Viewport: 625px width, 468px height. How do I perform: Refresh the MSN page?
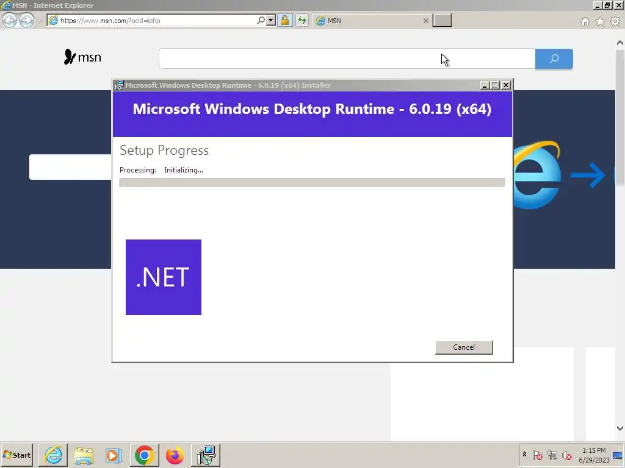pos(302,20)
